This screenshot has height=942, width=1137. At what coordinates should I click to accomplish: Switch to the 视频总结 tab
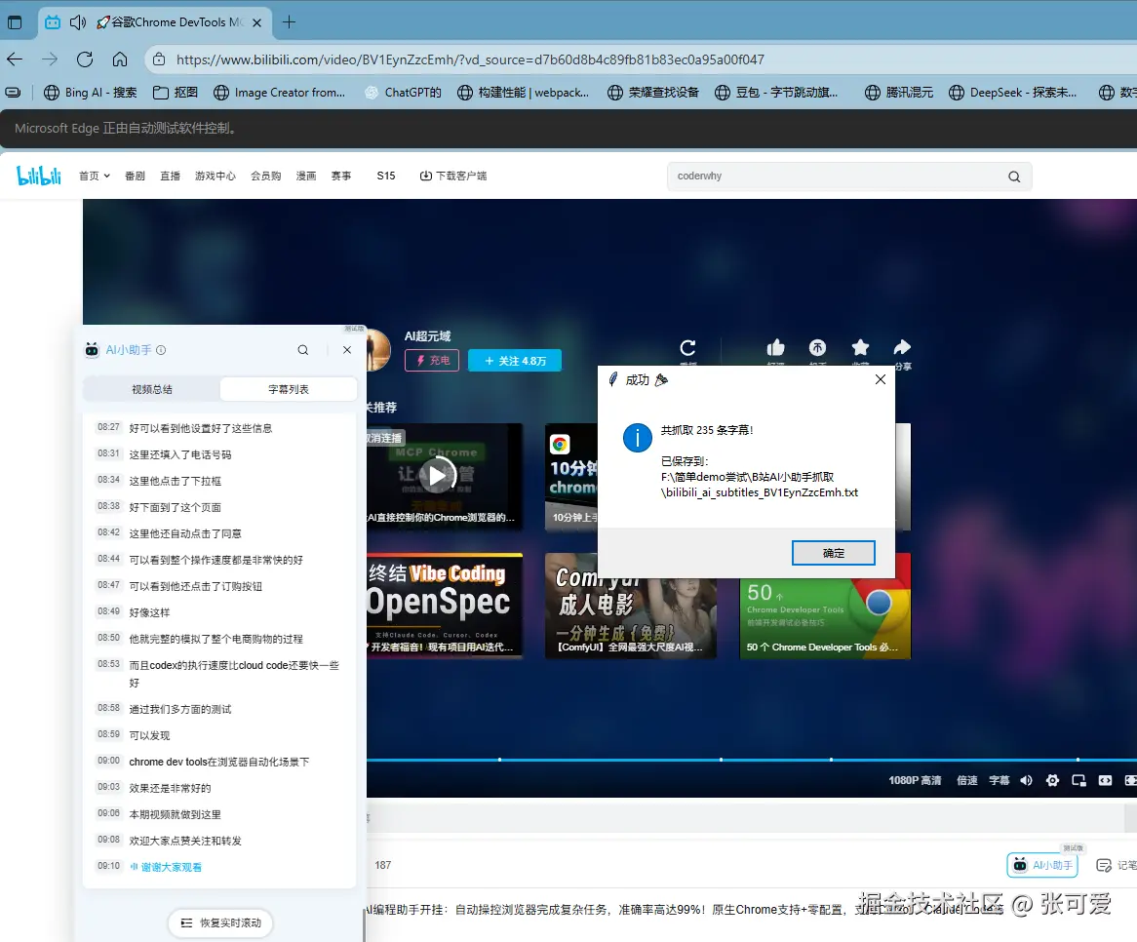point(151,389)
